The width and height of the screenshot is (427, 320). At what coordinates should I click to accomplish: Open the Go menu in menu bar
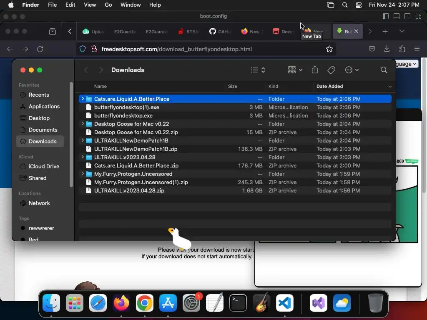[x=108, y=5]
